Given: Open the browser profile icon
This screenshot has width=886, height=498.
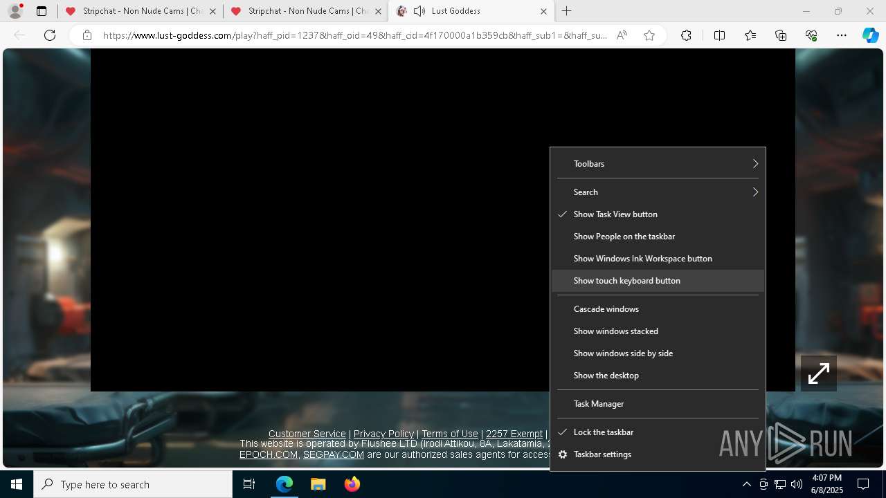Looking at the screenshot, I should pyautogui.click(x=15, y=11).
